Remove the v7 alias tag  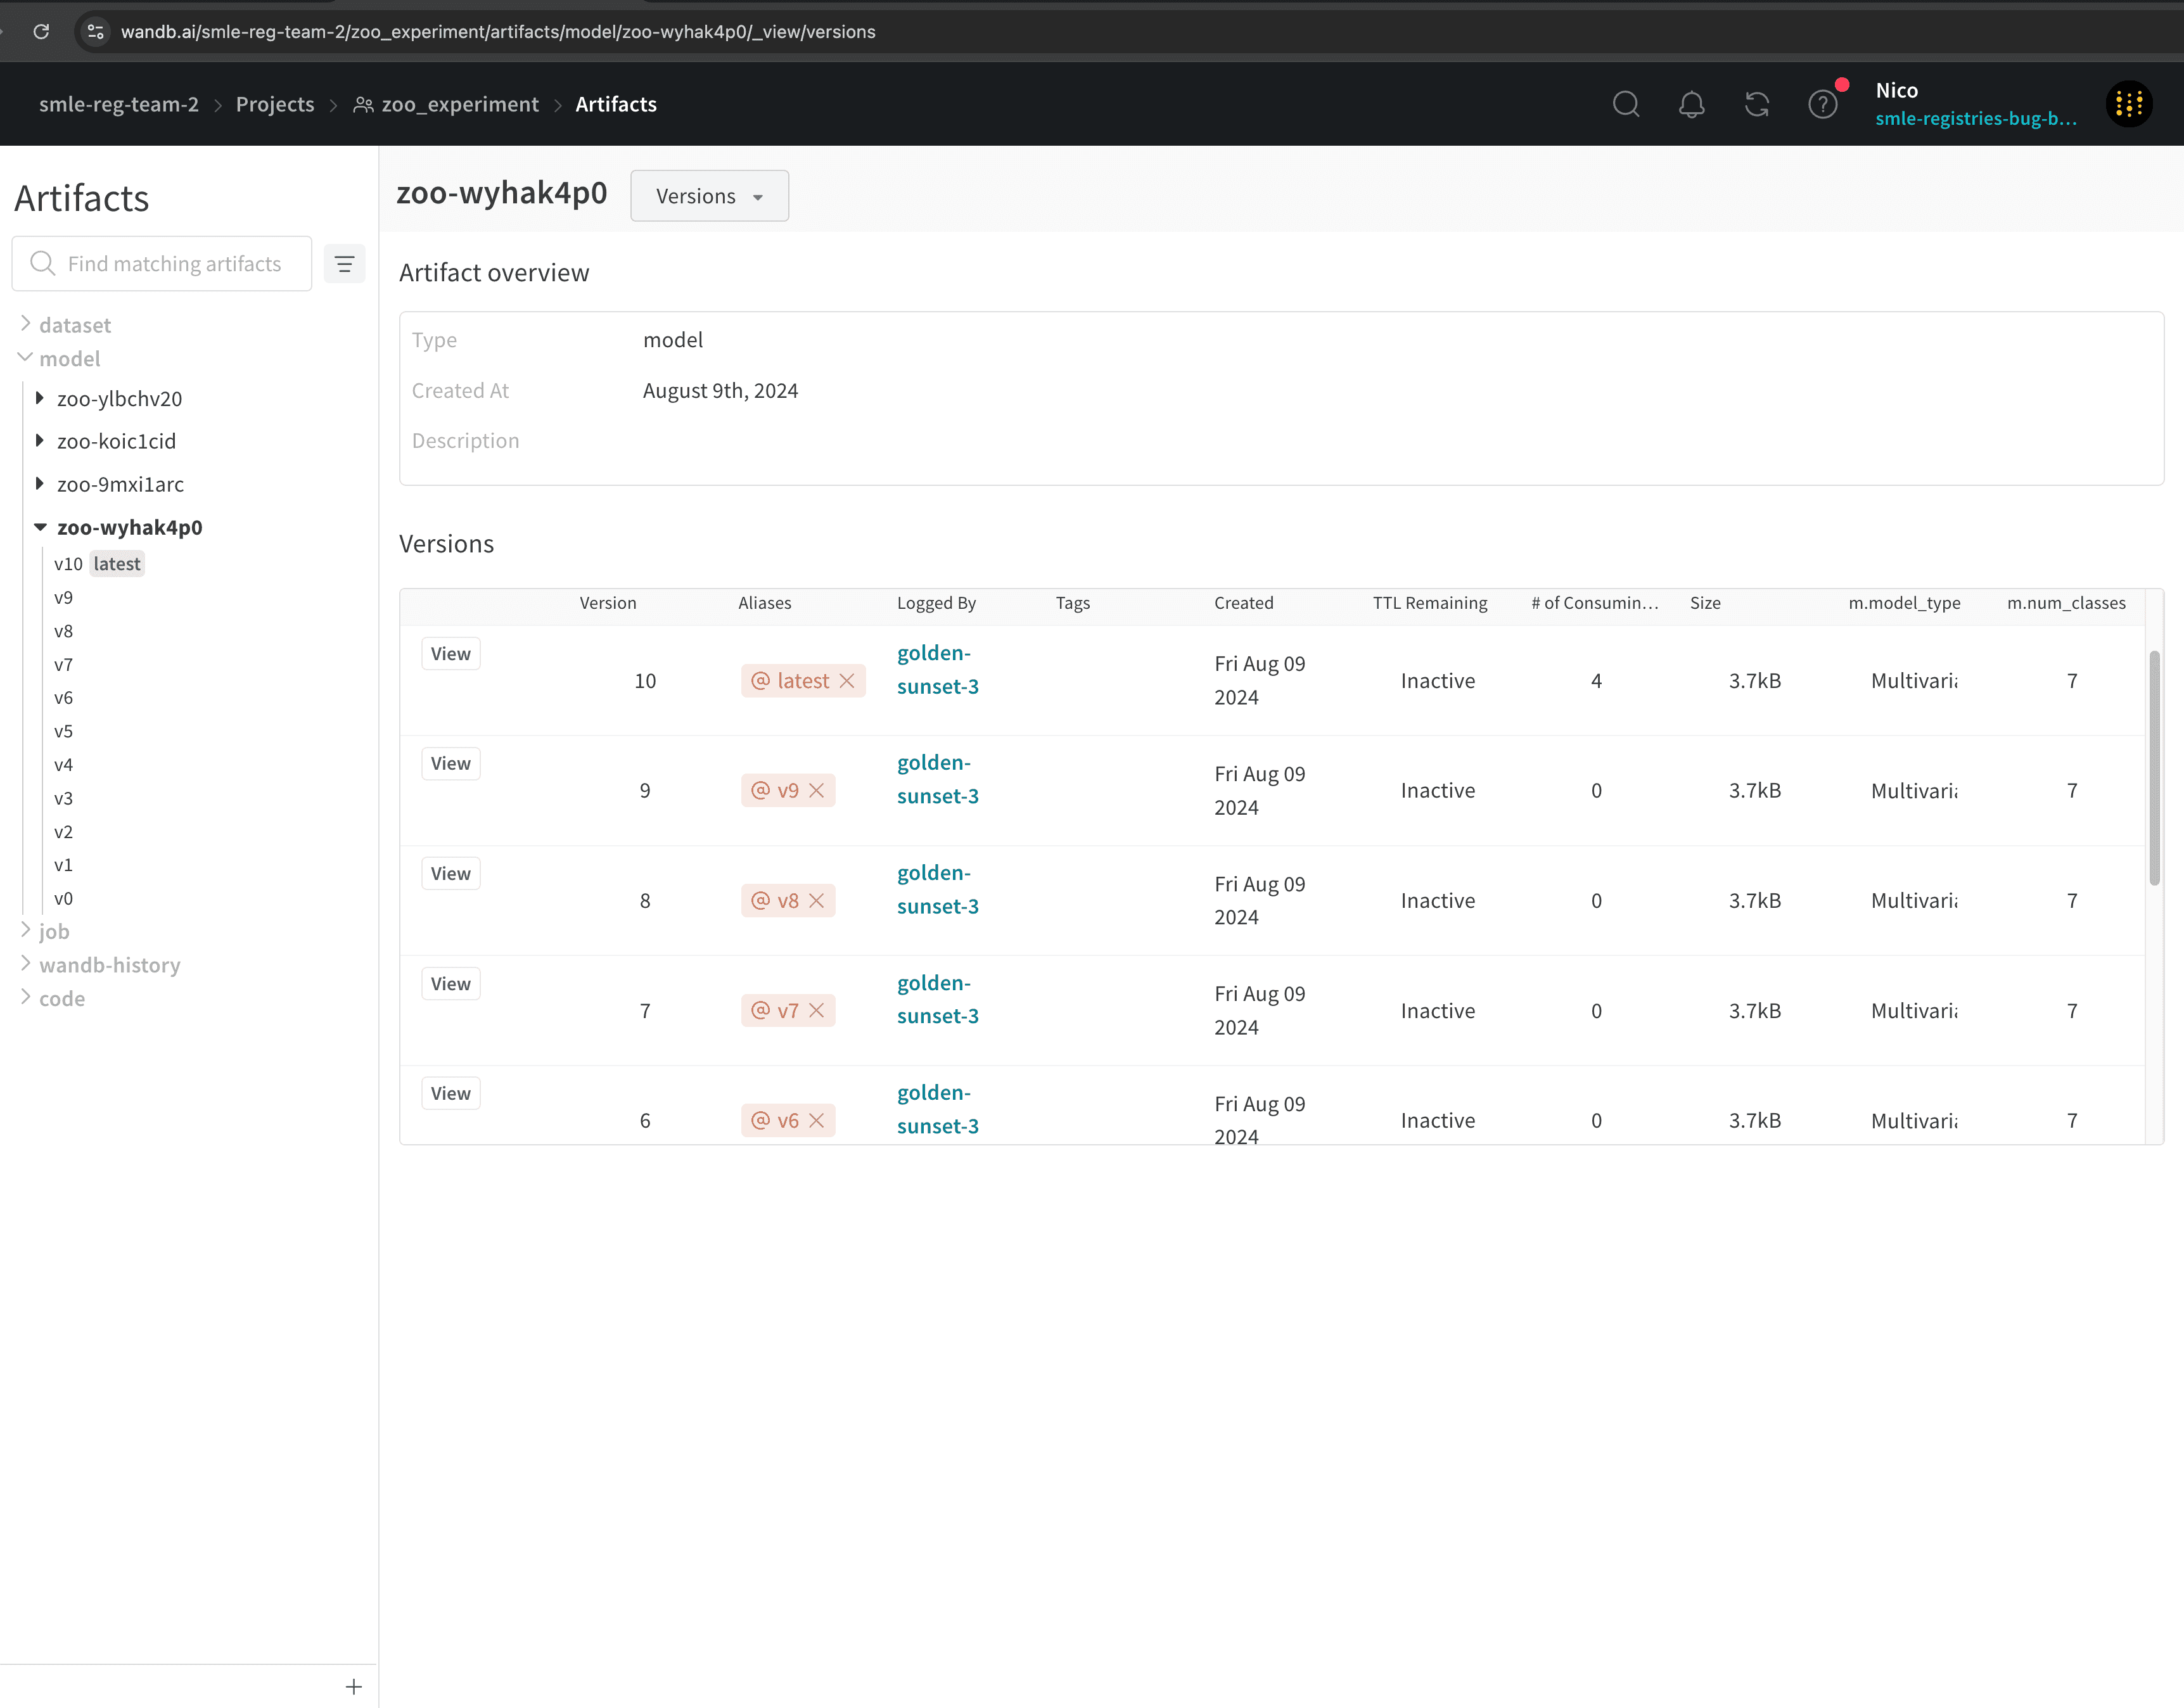(817, 1011)
